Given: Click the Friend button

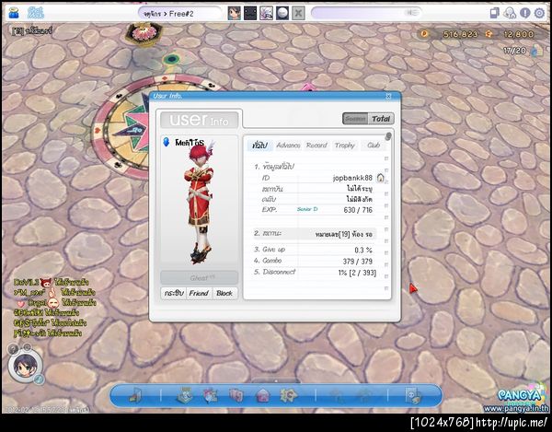Looking at the screenshot, I should (199, 293).
